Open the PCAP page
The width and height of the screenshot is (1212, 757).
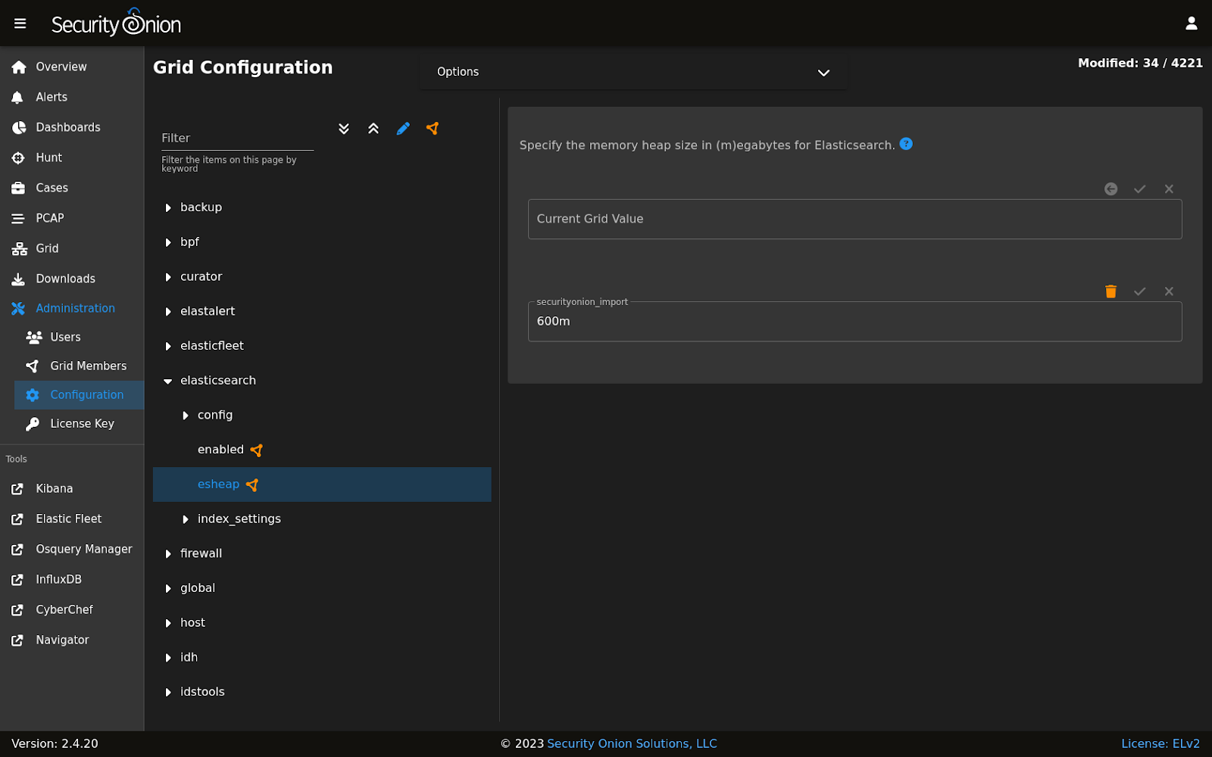coord(72,218)
